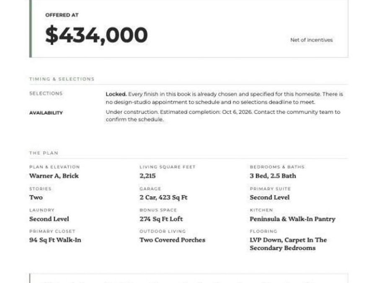Click The Plan section heading

[x=44, y=153]
